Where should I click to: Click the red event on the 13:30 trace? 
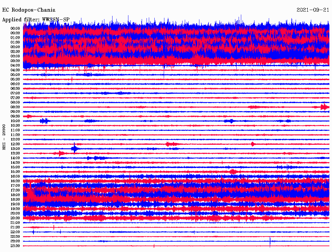click(x=60, y=153)
